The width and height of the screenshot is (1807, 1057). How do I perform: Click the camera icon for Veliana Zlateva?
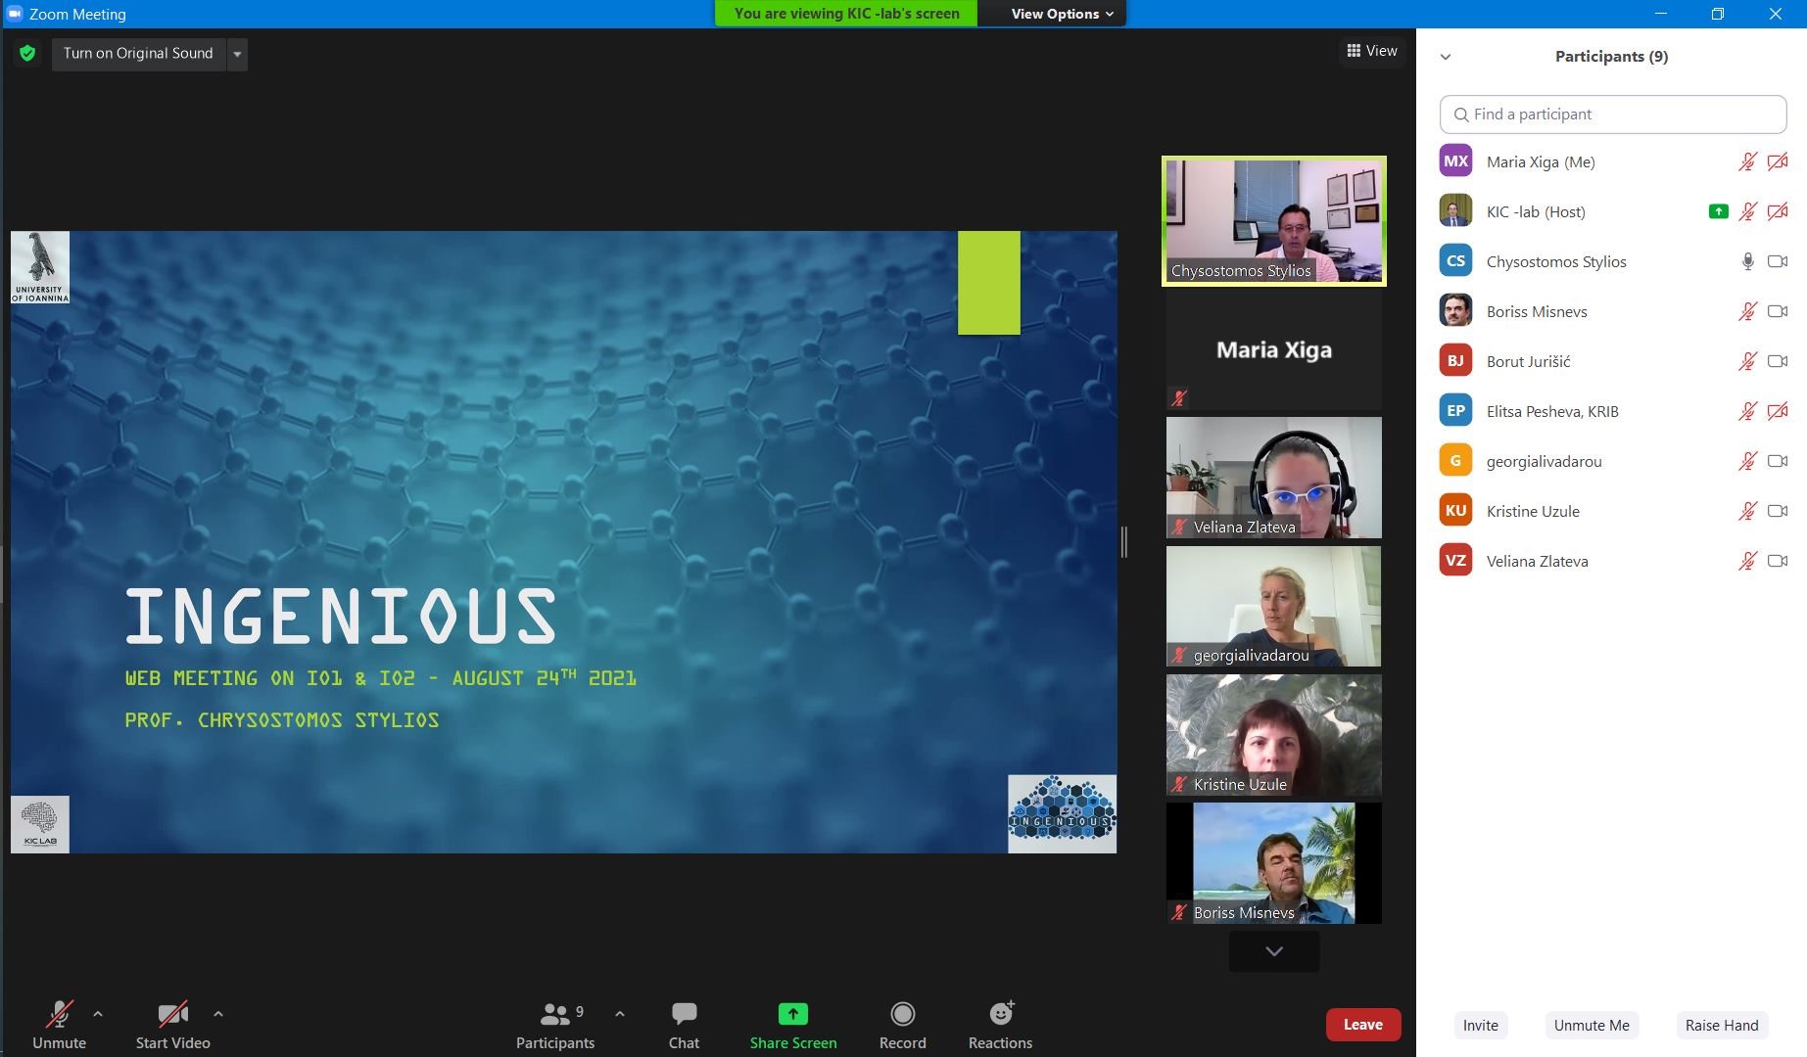(1778, 561)
